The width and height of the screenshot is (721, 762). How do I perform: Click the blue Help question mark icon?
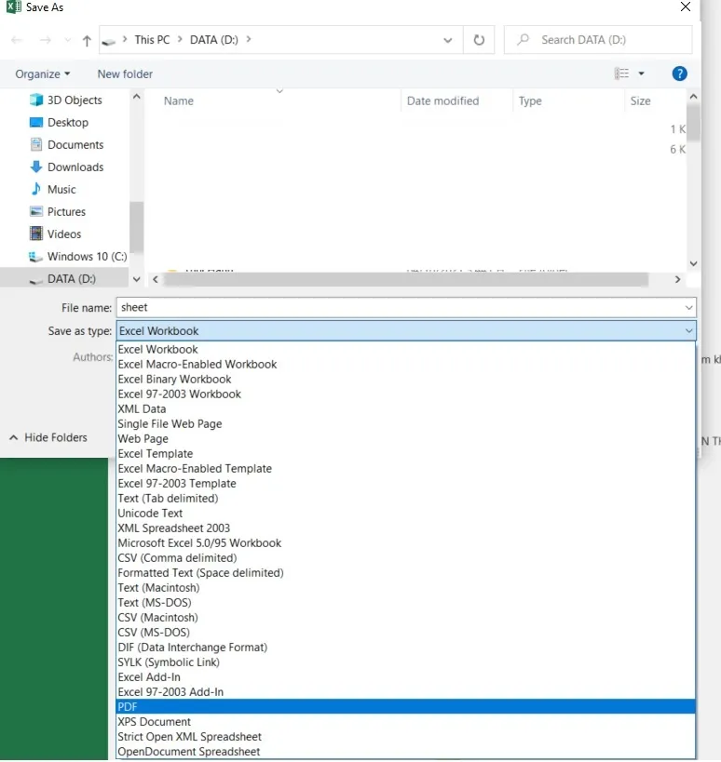[679, 74]
